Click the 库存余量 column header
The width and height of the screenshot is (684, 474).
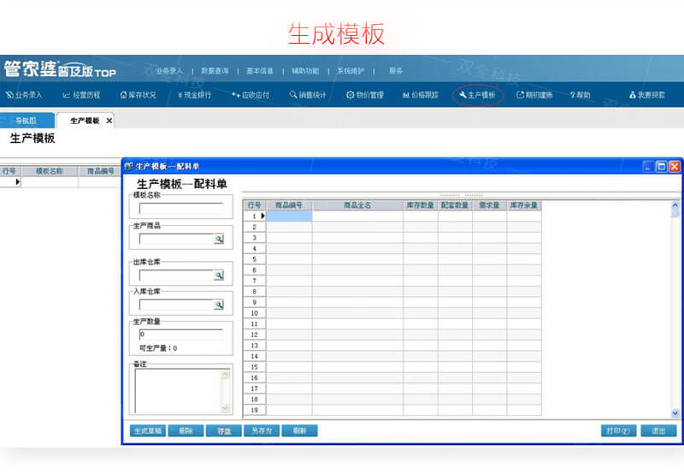click(x=524, y=205)
